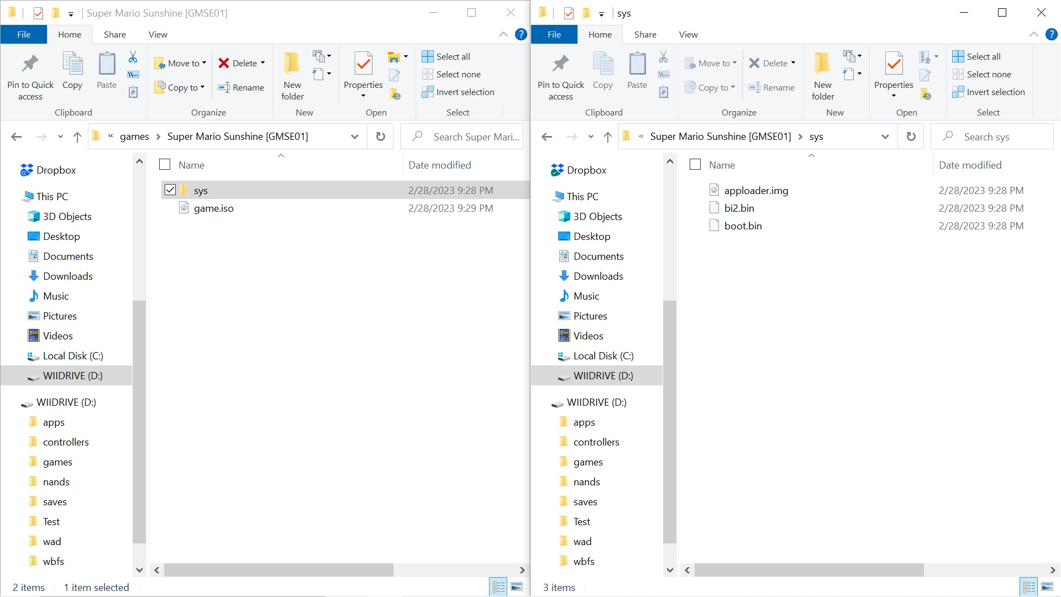Refresh the Super Mario Sunshine folder view
The height and width of the screenshot is (597, 1061).
pyautogui.click(x=381, y=137)
